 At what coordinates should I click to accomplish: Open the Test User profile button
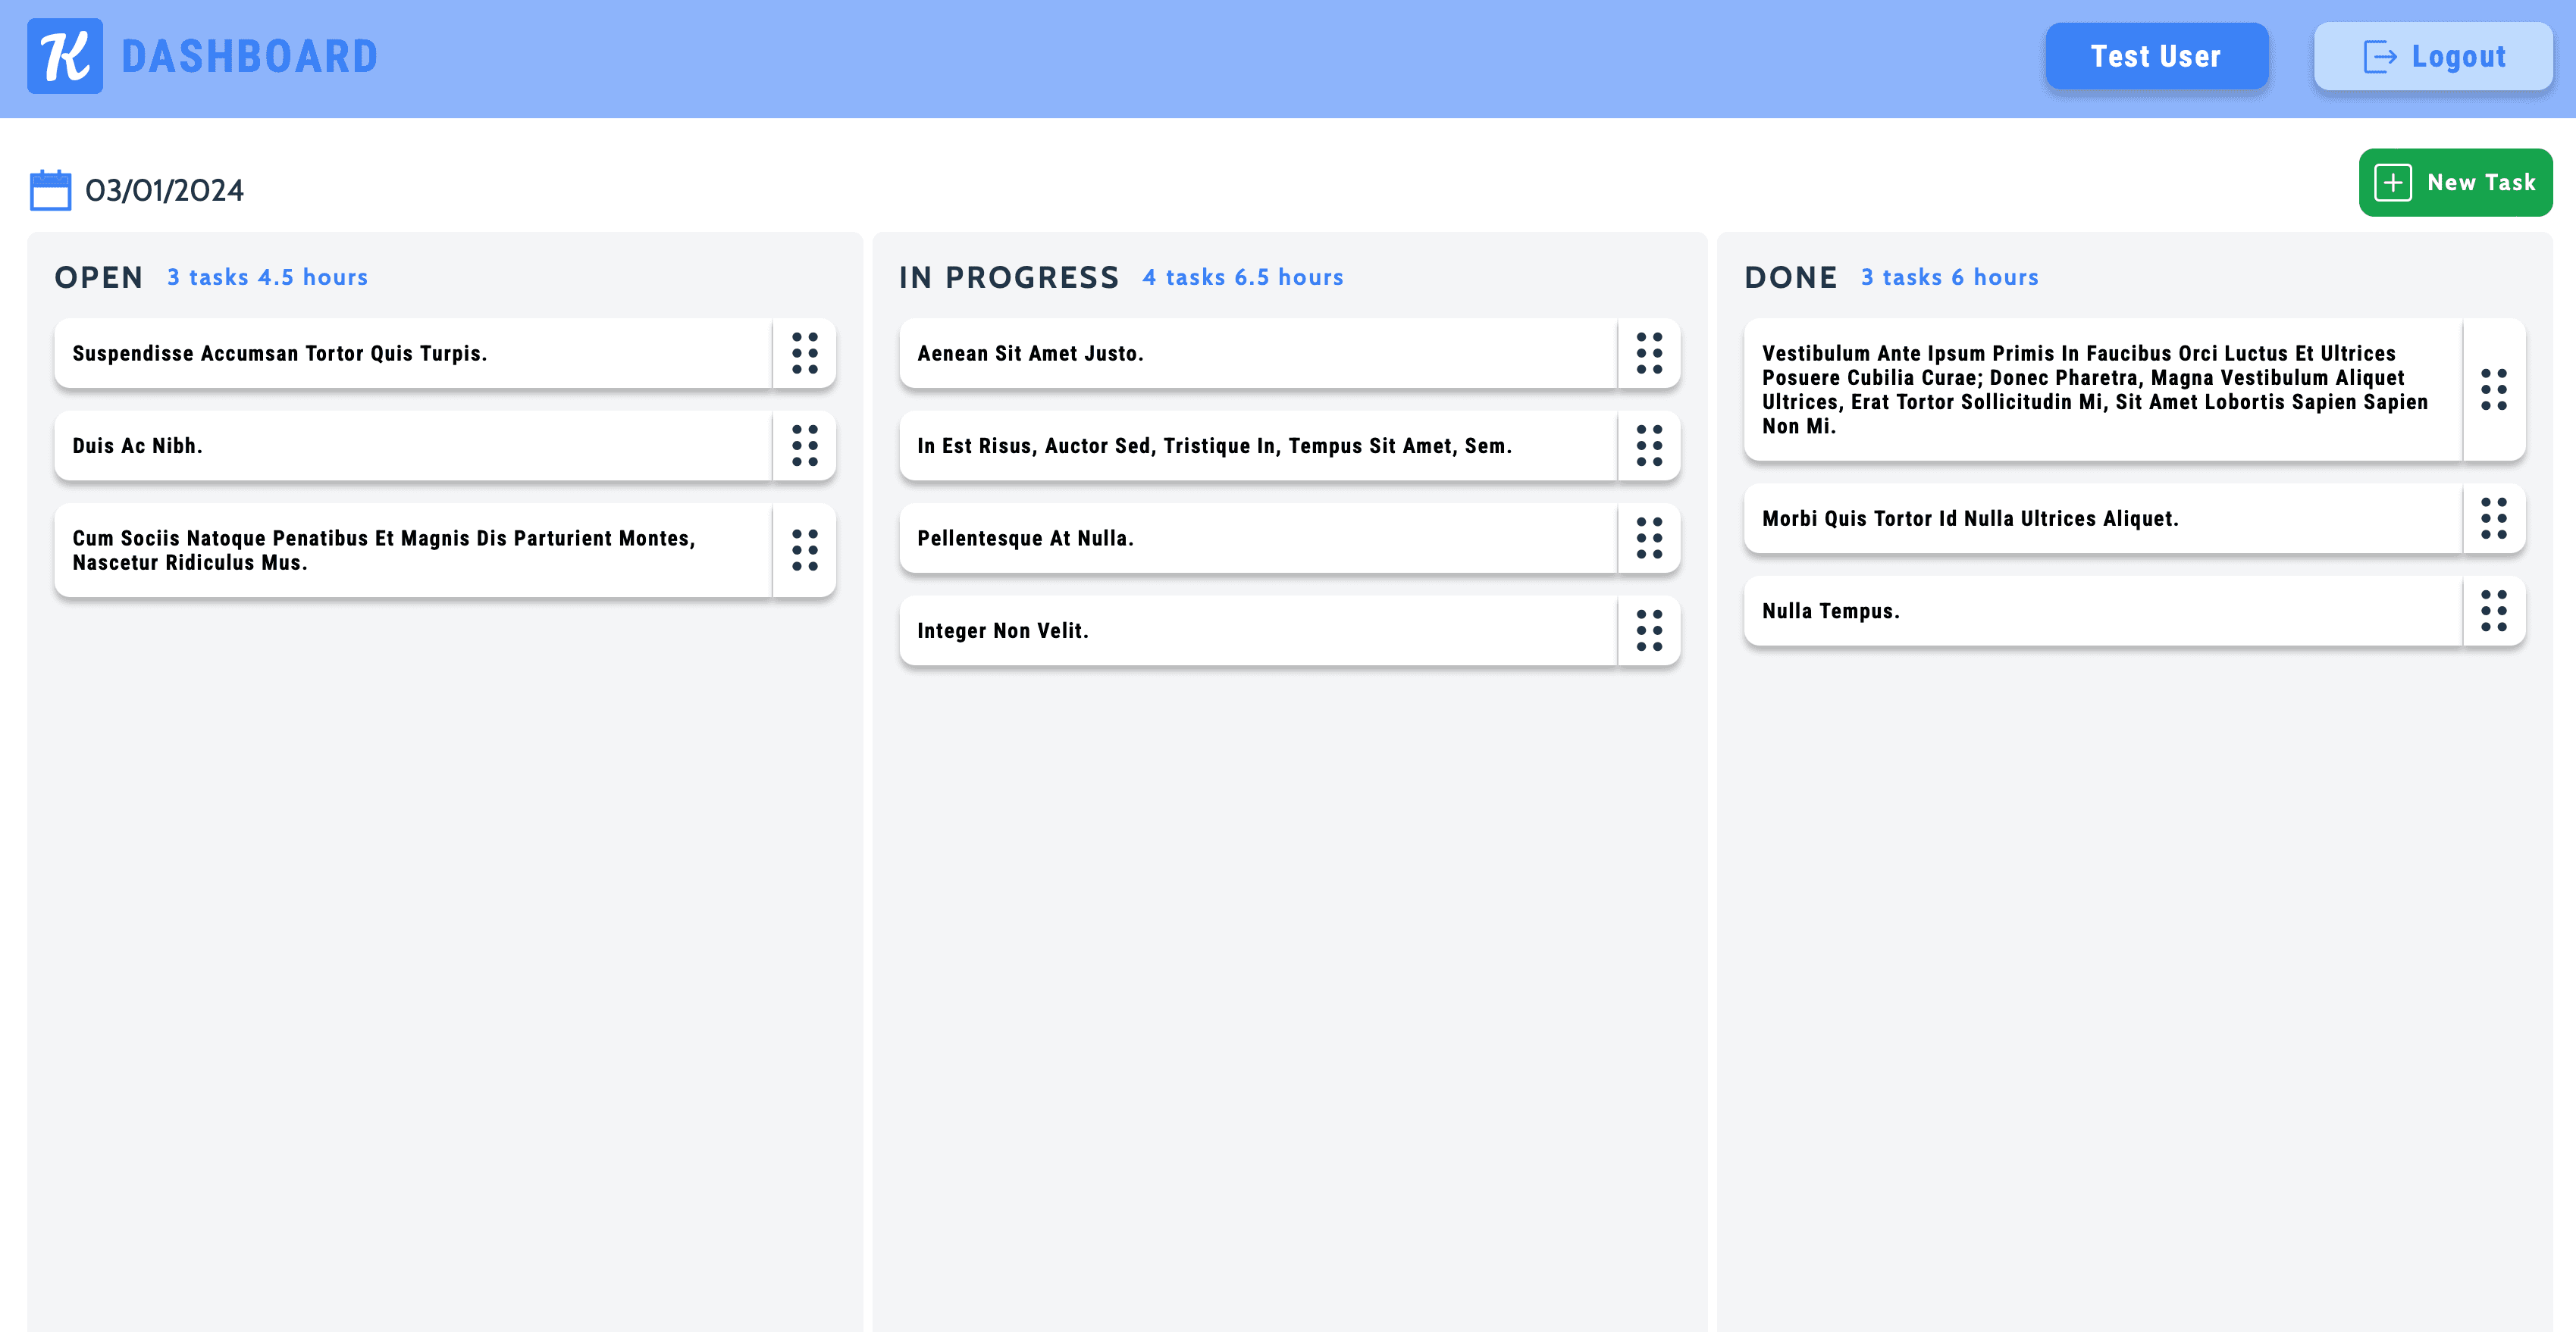pyautogui.click(x=2156, y=56)
